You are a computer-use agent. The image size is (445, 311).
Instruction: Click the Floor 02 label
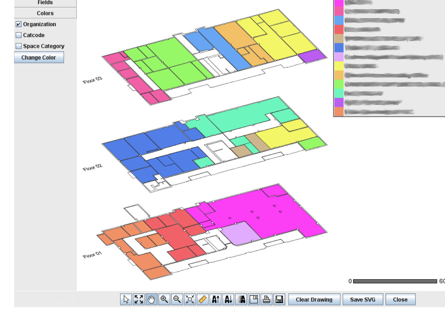93,167
